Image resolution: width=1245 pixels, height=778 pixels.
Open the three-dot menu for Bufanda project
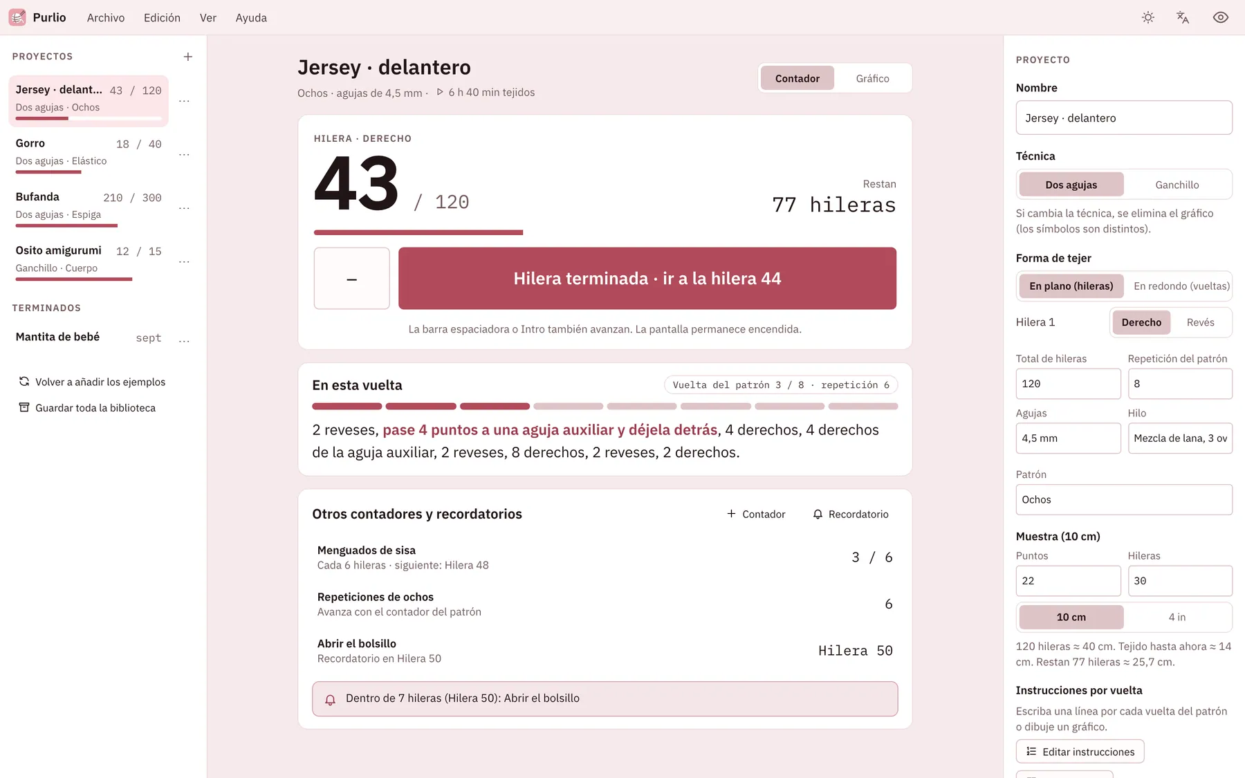pyautogui.click(x=184, y=207)
